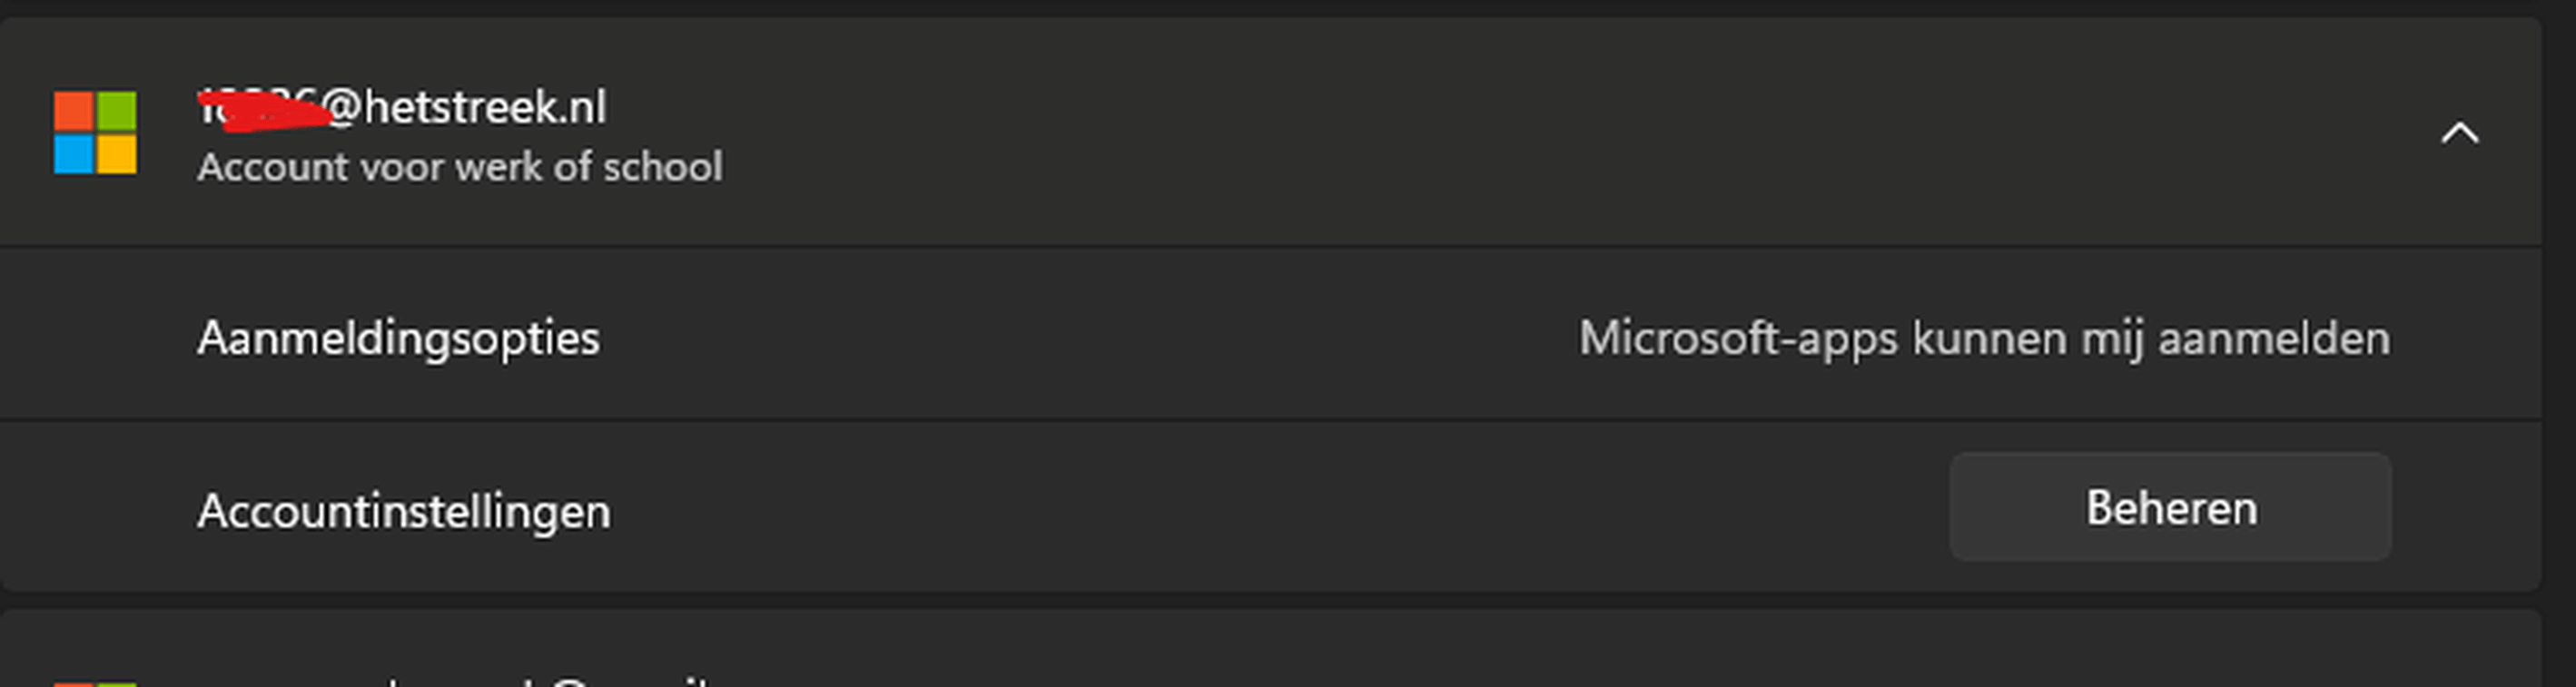Collapse the hetstreek.nl account with the chevron
Viewport: 2576px width, 687px height.
coord(2460,133)
